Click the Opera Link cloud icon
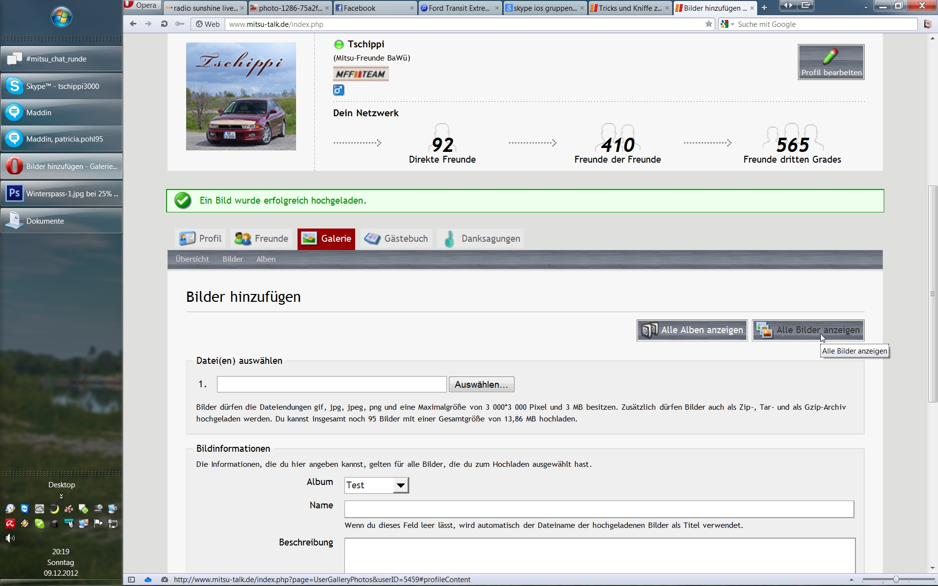 click(148, 580)
